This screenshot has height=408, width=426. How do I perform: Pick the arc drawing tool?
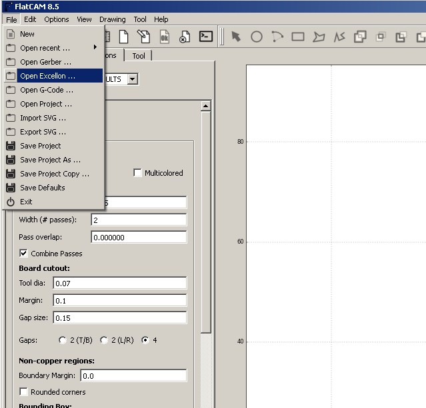pos(277,37)
